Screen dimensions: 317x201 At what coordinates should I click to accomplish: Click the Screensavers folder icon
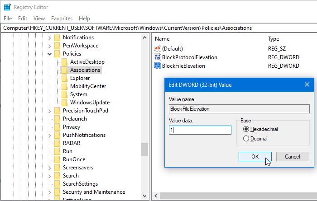coord(57,168)
